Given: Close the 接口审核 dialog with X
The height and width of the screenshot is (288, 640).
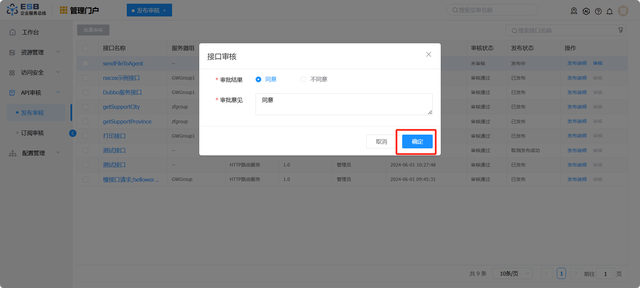Looking at the screenshot, I should (428, 54).
